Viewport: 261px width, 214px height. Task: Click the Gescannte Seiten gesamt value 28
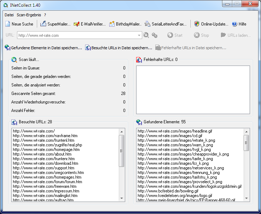point(123,94)
